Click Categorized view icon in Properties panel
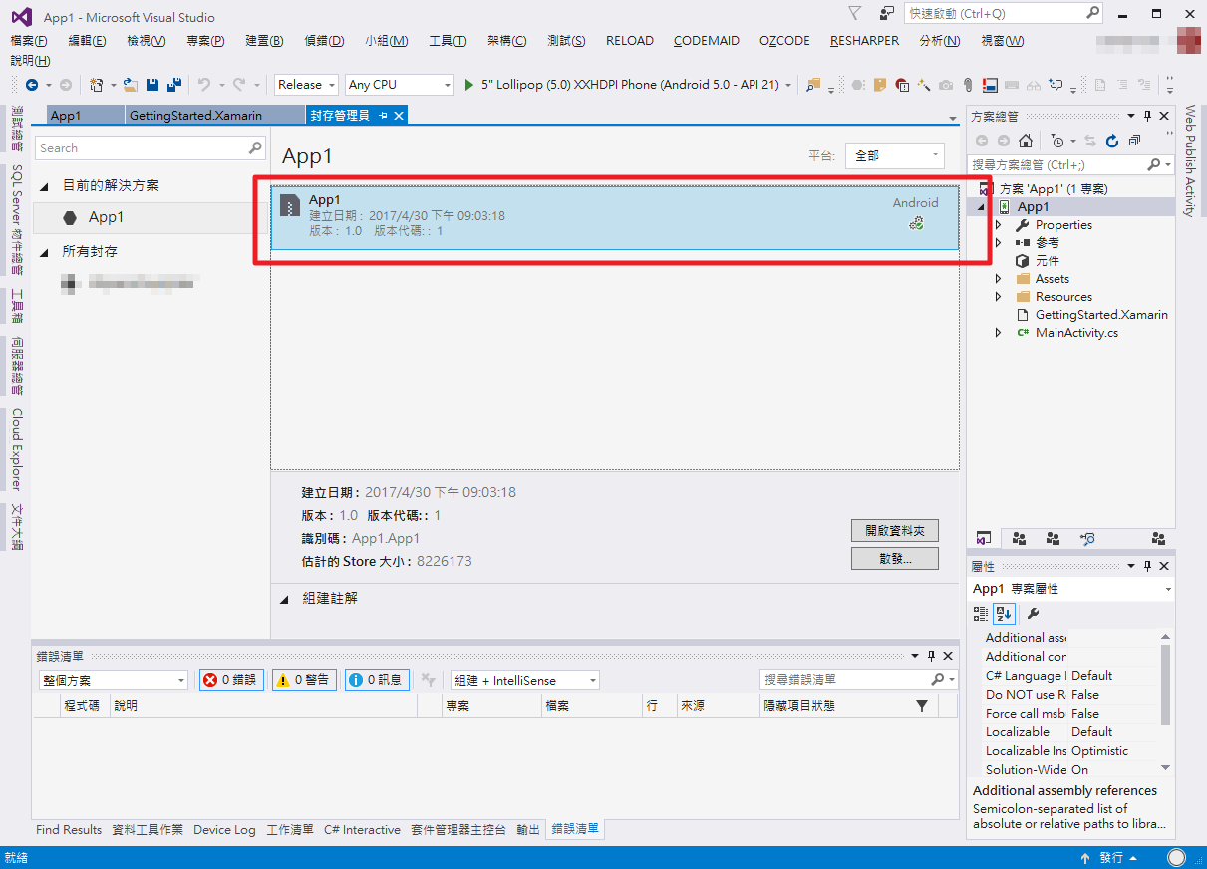 [x=981, y=614]
